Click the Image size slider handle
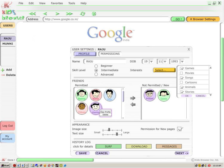This screenshot has width=224, height=168. pos(109,130)
